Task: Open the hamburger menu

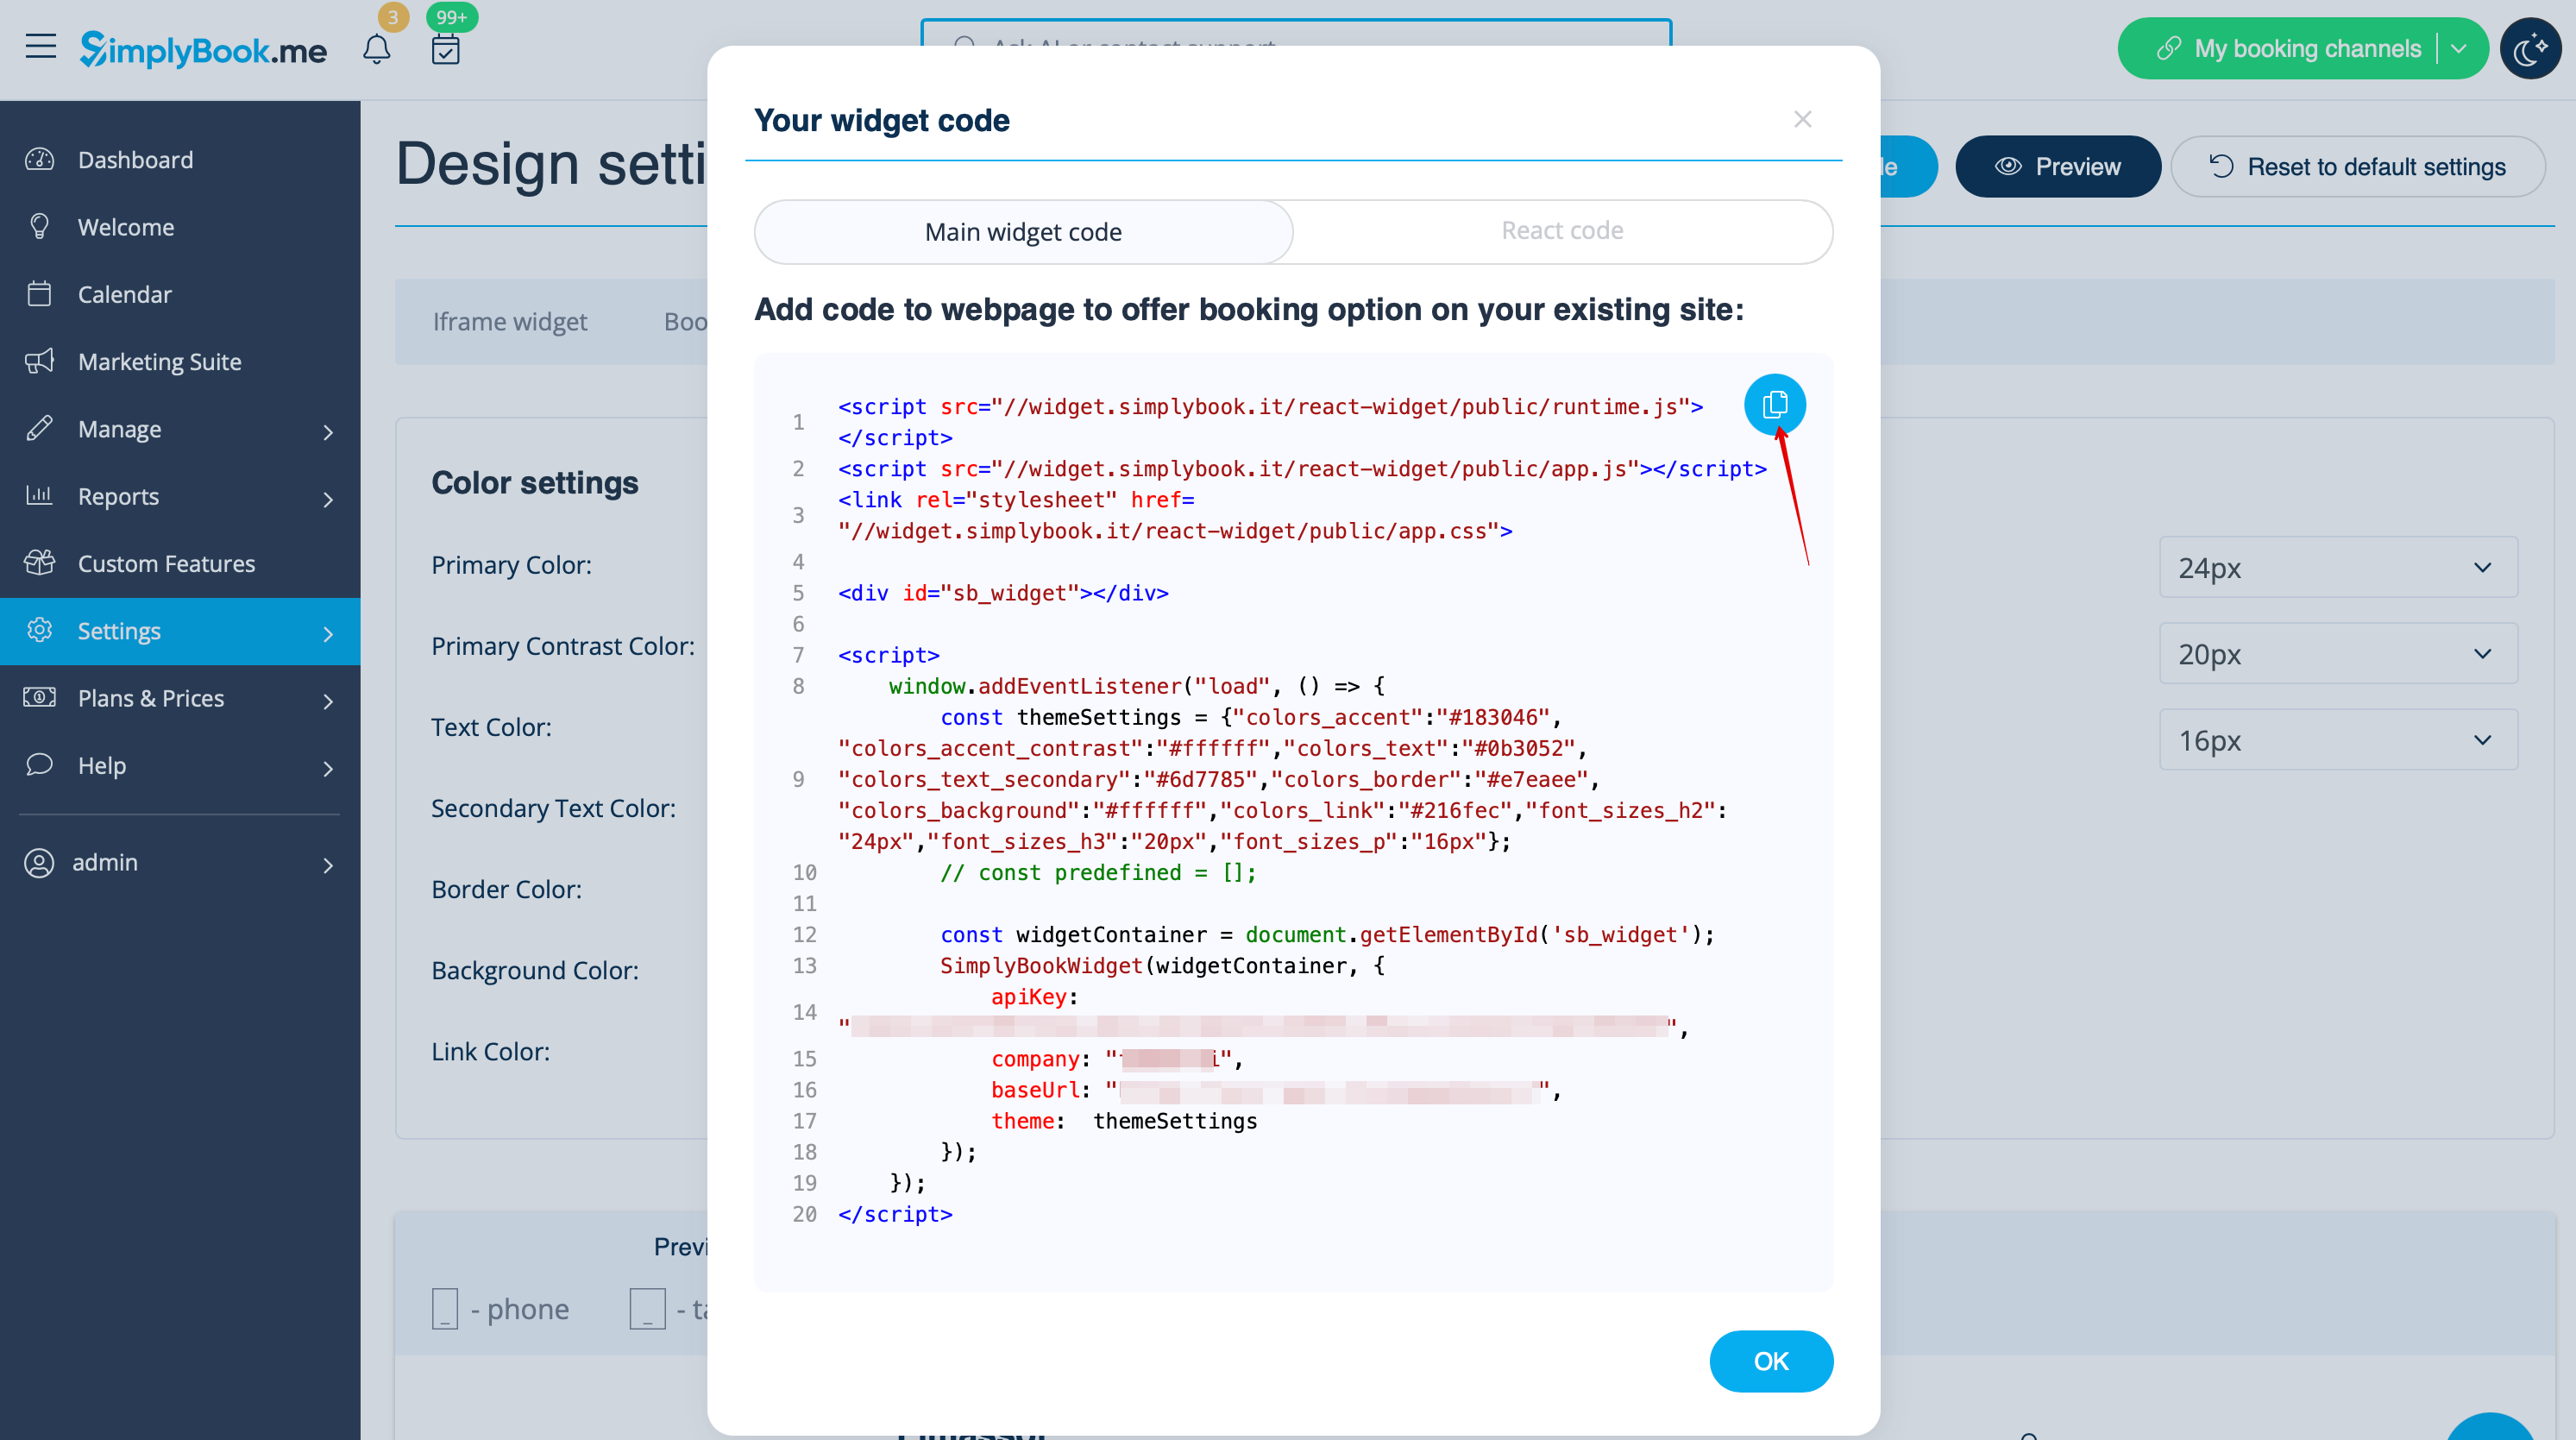Action: pos(41,46)
